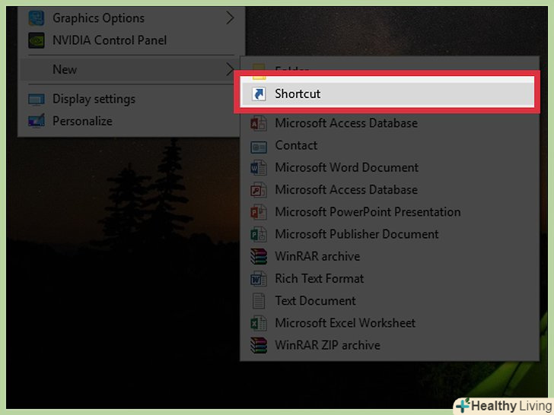Select the first Microsoft Access Database entry
Screen dimensions: 554x415
point(390,123)
